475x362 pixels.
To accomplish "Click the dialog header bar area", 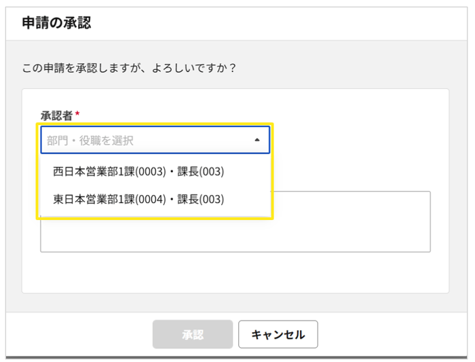I will 271,24.
